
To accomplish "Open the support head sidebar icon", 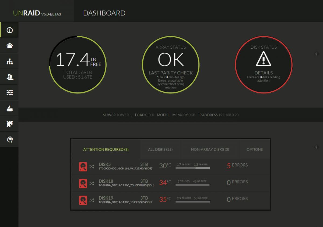I will (10, 139).
